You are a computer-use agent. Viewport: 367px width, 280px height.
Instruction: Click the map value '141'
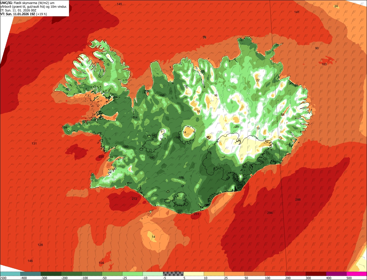(297, 12)
